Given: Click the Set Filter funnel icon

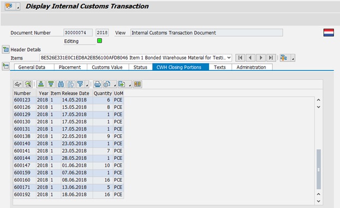Looking at the screenshot, I should [x=80, y=84].
